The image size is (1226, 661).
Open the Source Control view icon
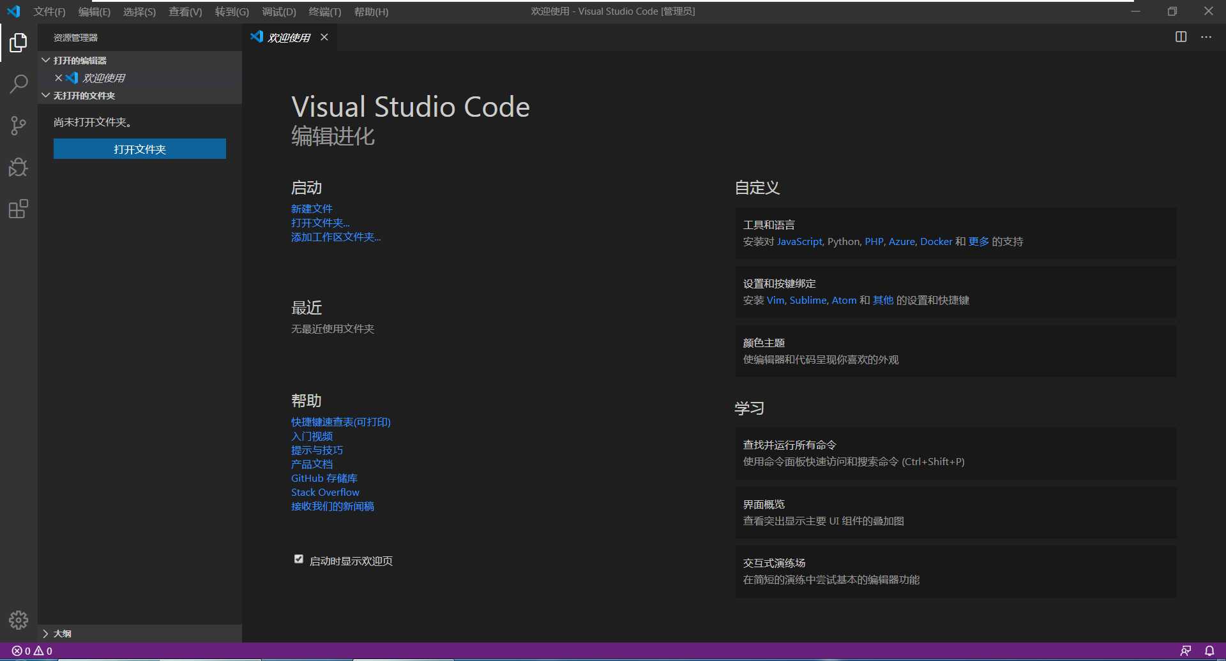(x=19, y=126)
